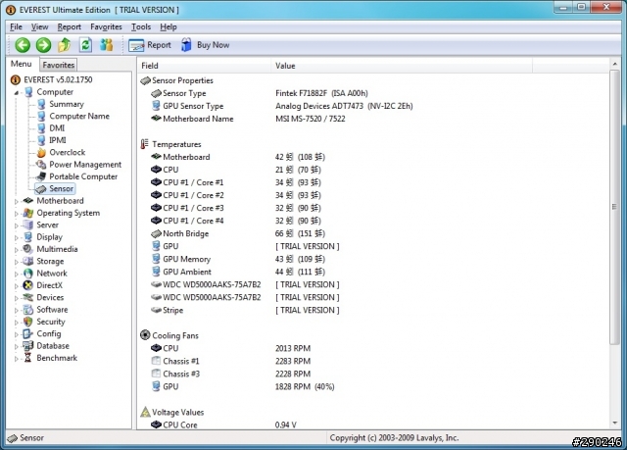Image resolution: width=627 pixels, height=450 pixels.
Task: Open the Help menu
Action: click(x=169, y=26)
